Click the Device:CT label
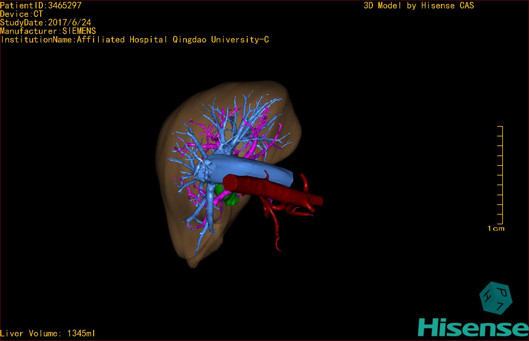 [x=21, y=14]
